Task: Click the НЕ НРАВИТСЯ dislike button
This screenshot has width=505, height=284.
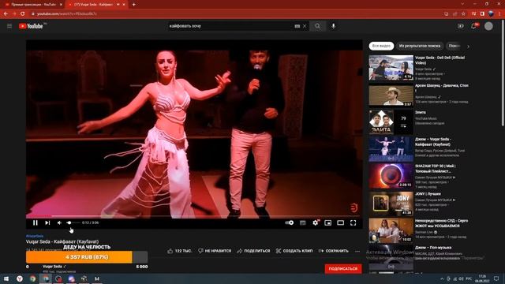Action: pyautogui.click(x=215, y=251)
